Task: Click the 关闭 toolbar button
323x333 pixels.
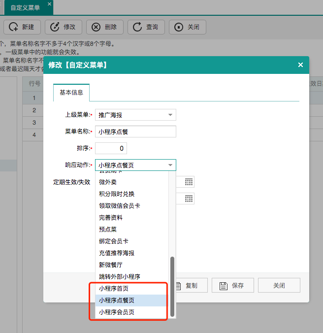Action: (x=188, y=27)
